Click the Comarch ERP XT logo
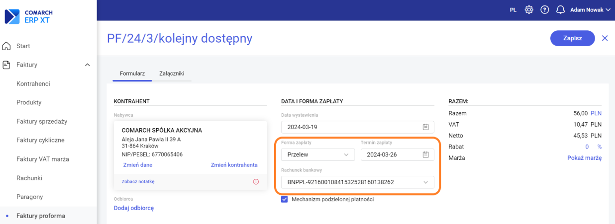This screenshot has height=224, width=615. (29, 16)
